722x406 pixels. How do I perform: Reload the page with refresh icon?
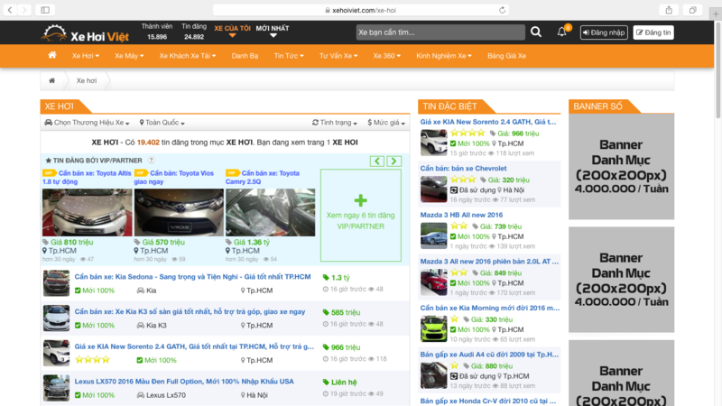pyautogui.click(x=502, y=10)
